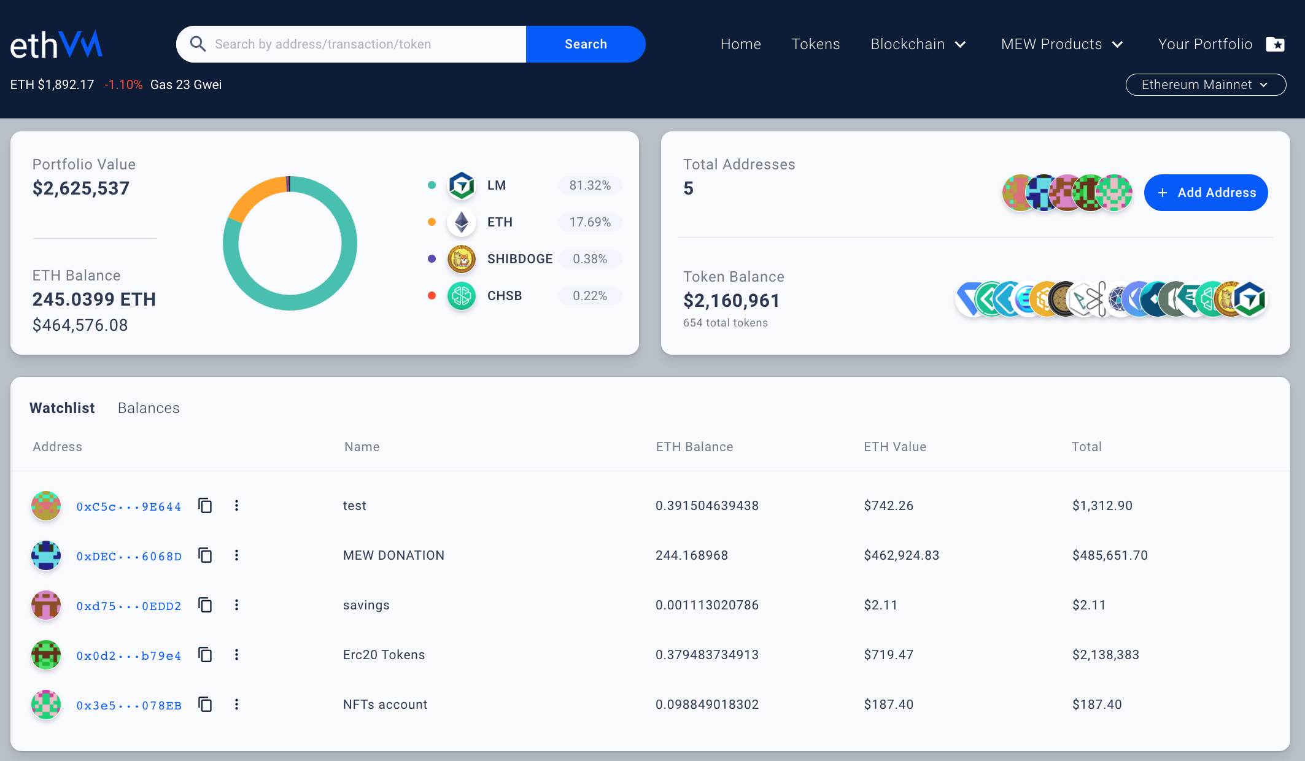Viewport: 1305px width, 761px height.
Task: Expand the Blockchain dropdown menu
Action: (918, 44)
